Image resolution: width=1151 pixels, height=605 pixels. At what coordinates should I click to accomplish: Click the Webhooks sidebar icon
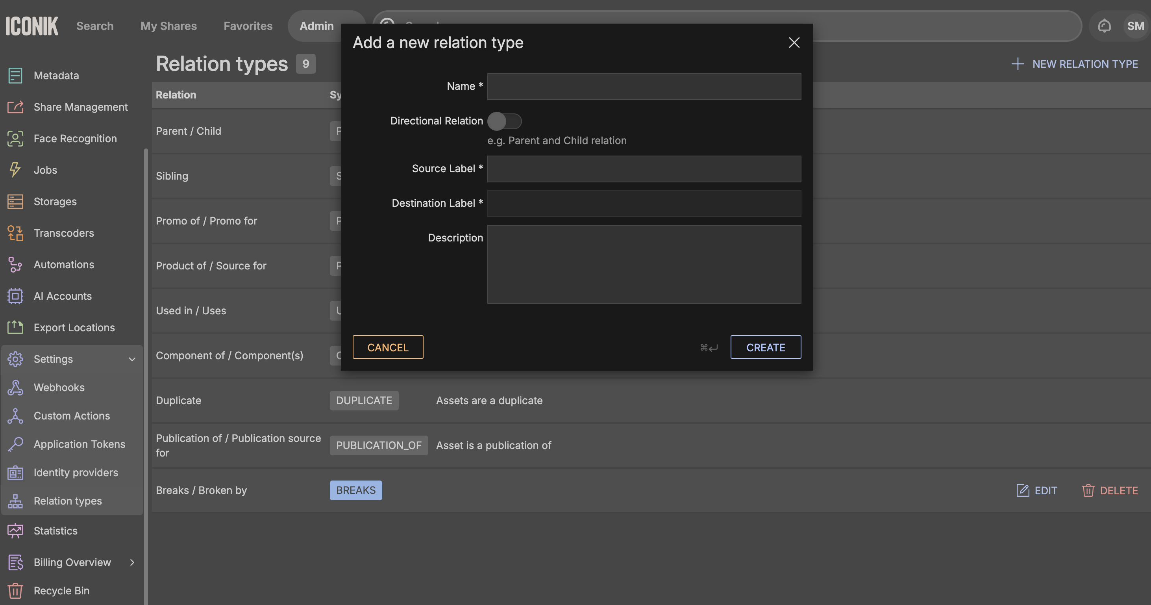tap(15, 387)
